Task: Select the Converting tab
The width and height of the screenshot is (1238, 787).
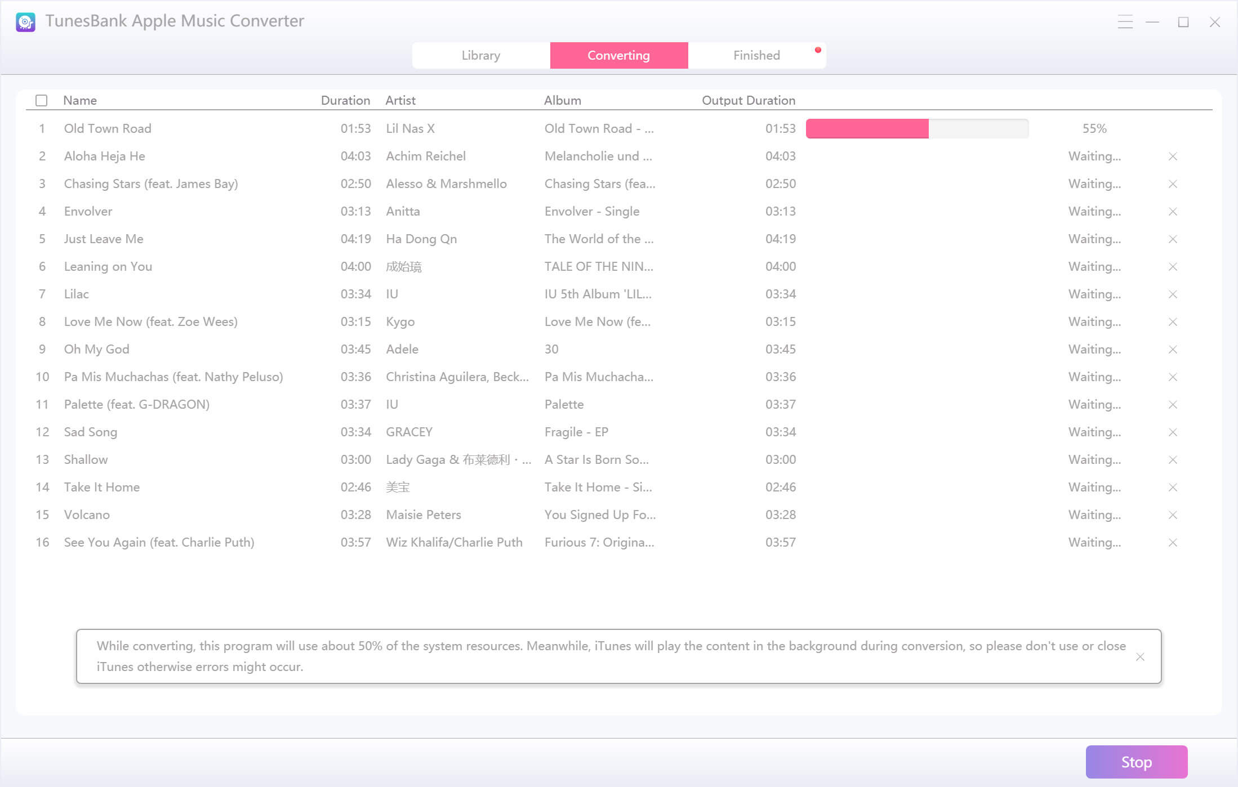Action: (619, 55)
